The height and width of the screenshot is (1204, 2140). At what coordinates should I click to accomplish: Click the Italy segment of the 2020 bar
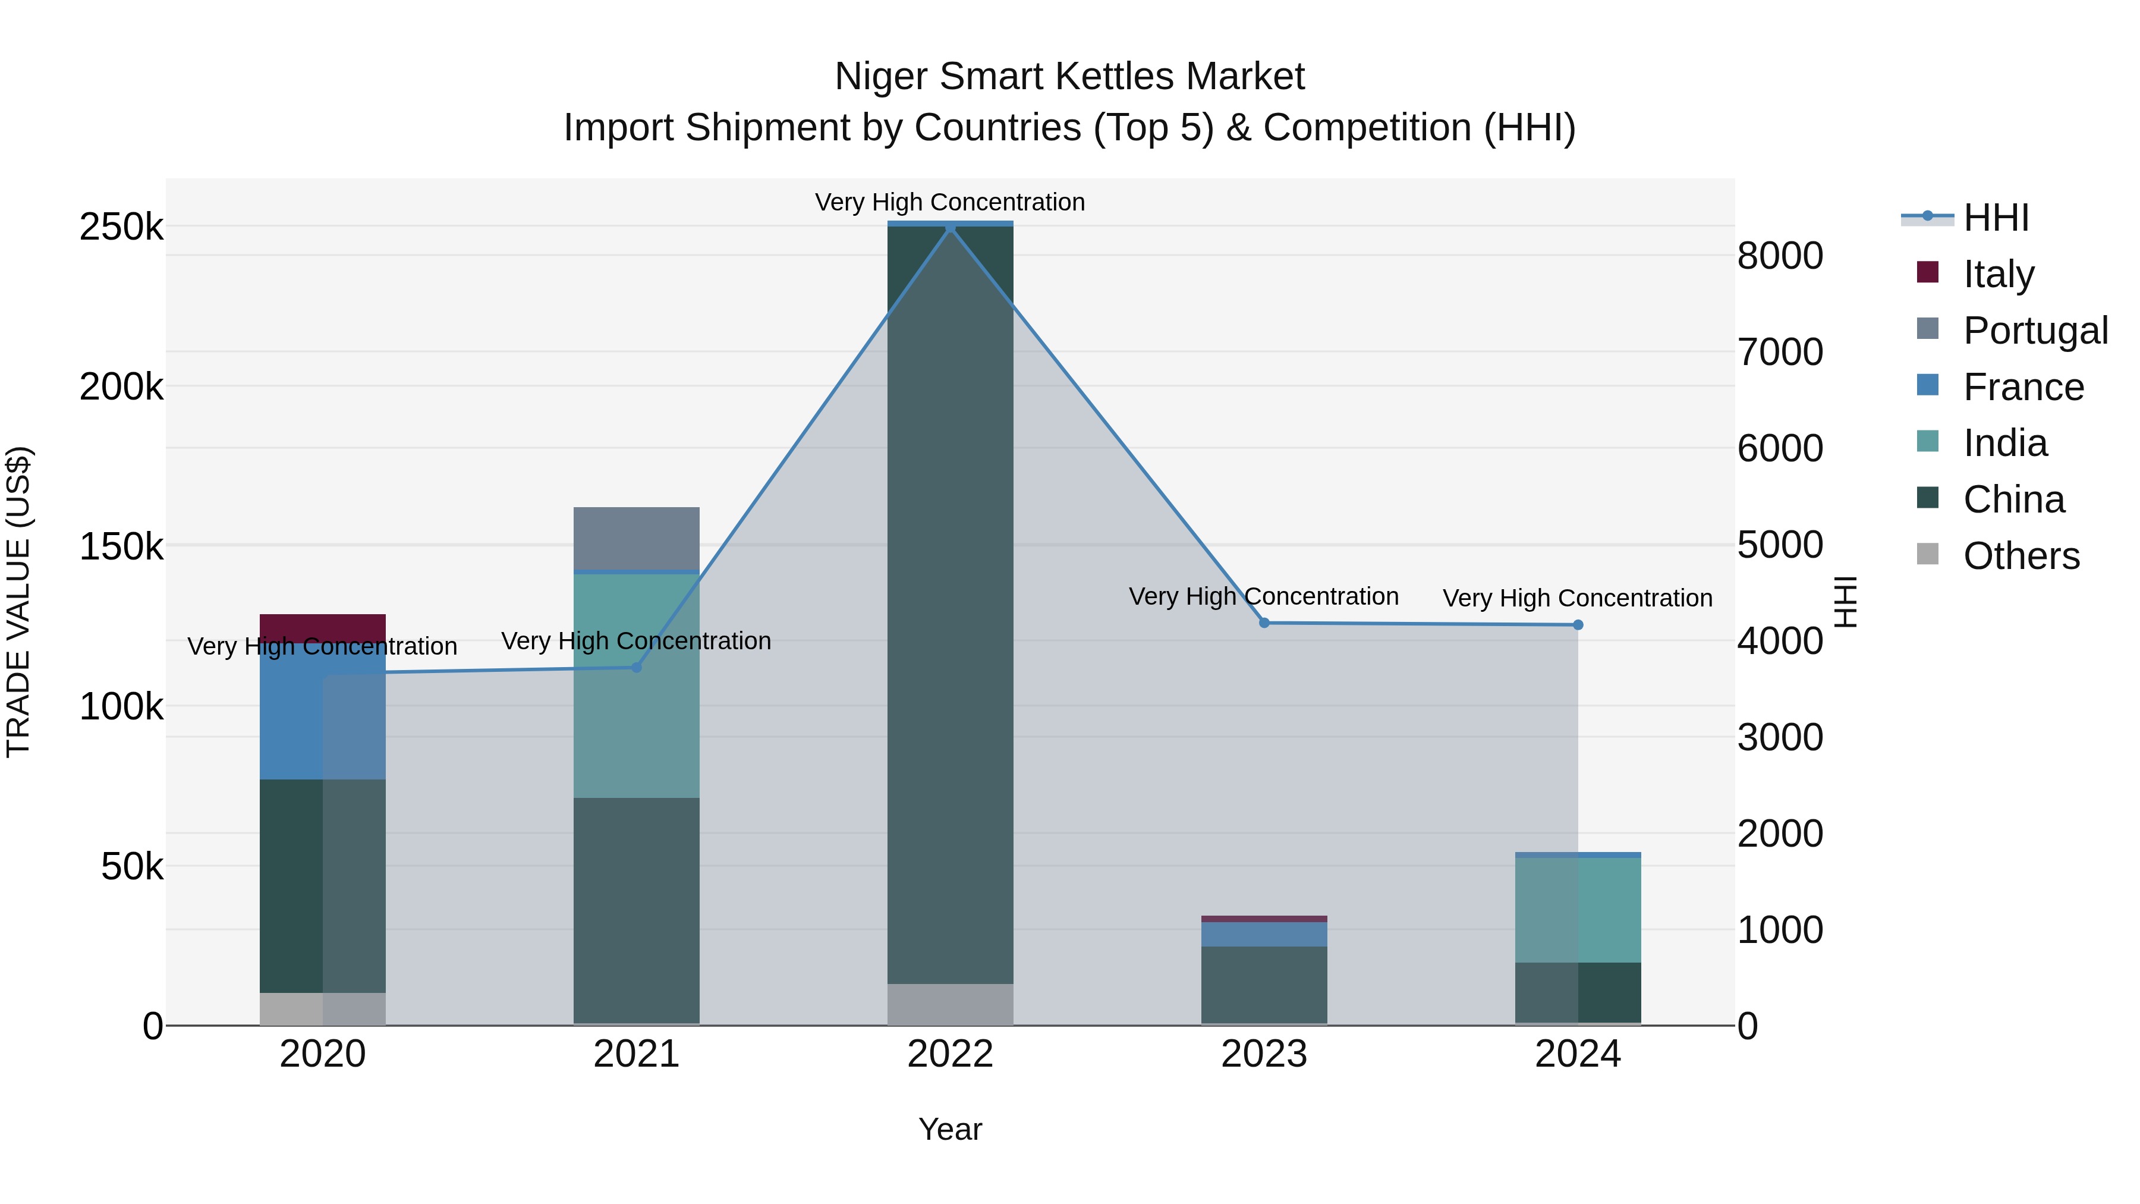(322, 628)
